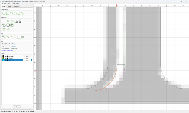Toggle lock on Inkscape layer
Viewport: 189px width, 113px height.
coord(7,58)
